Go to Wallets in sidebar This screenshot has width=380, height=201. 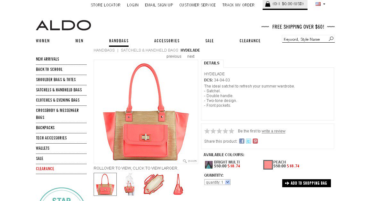click(43, 148)
